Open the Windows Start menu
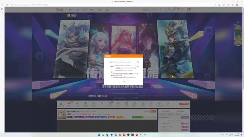The height and width of the screenshot is (137, 244). point(99,135)
